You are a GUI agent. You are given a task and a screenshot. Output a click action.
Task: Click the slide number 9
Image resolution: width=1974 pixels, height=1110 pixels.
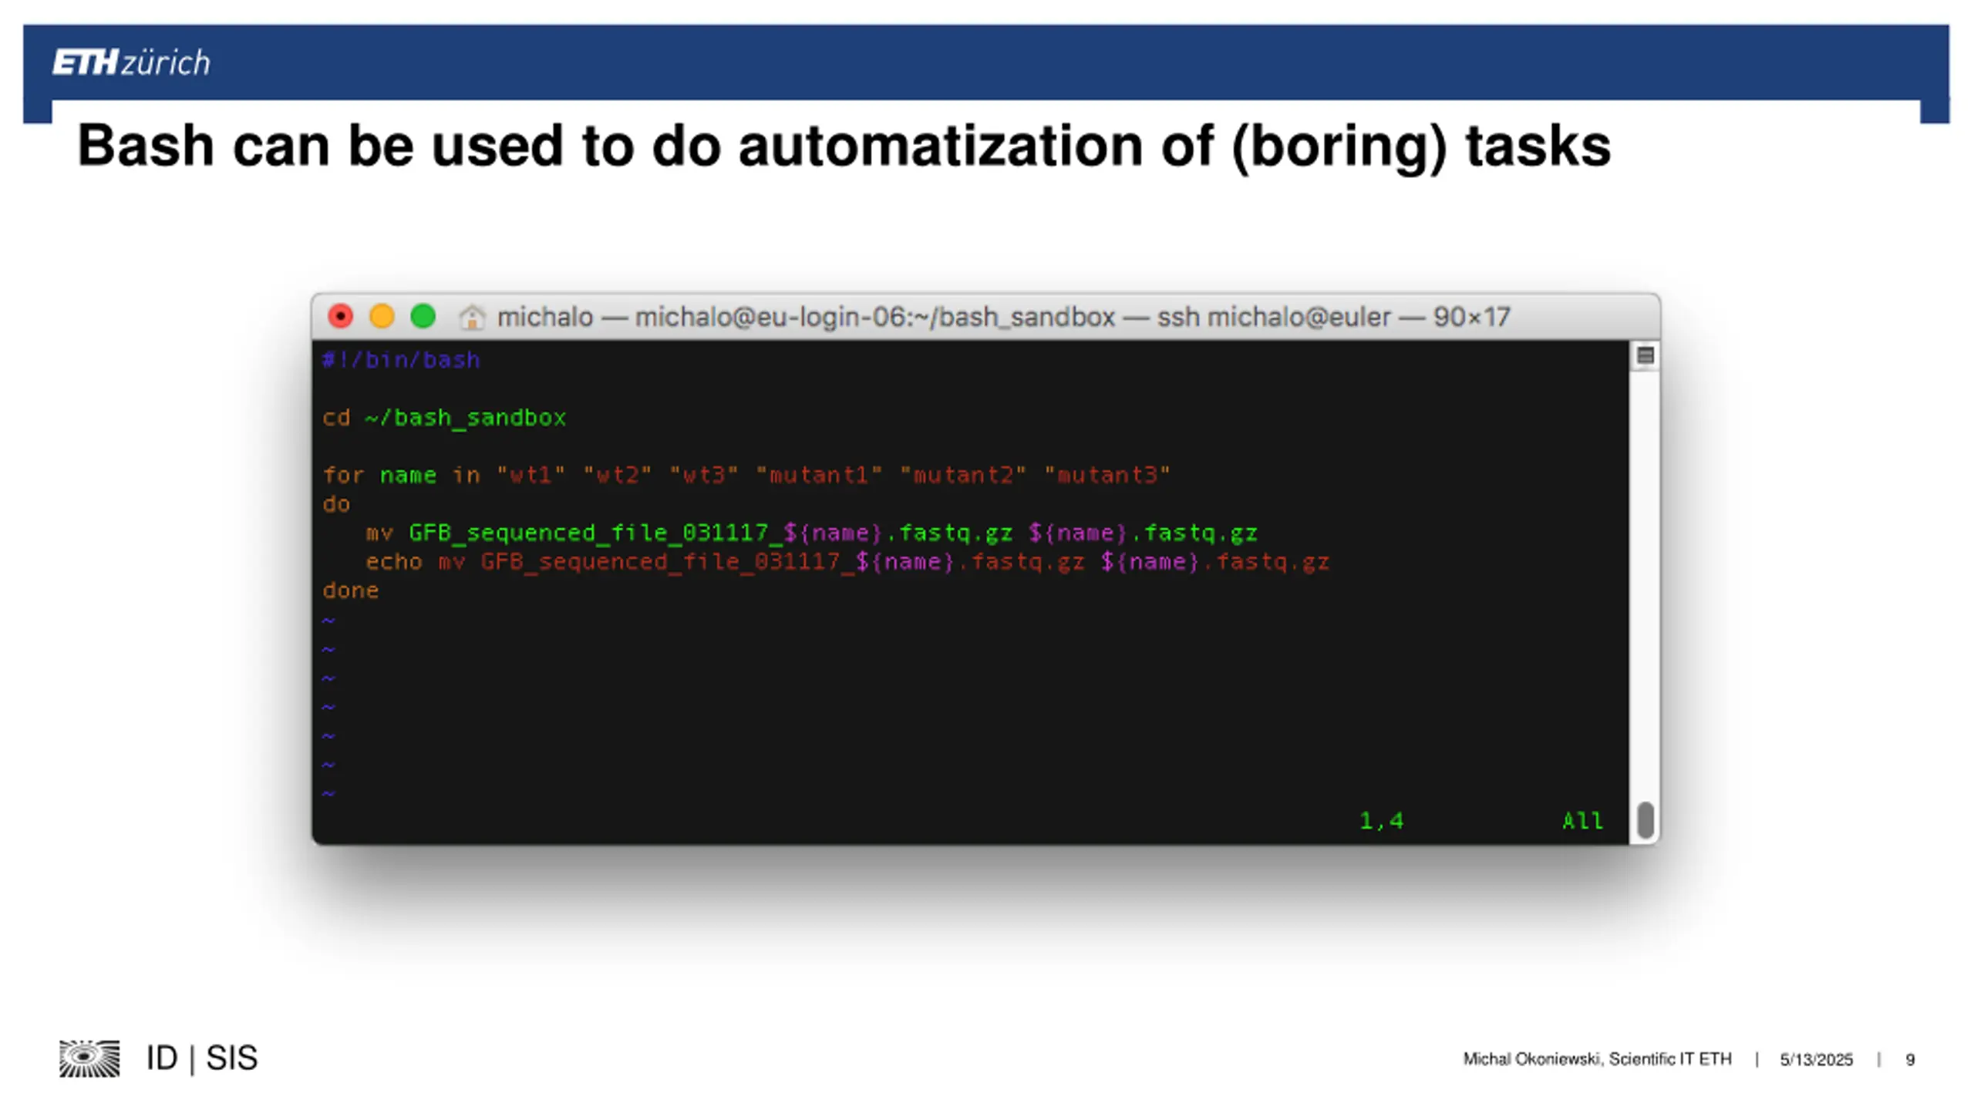pos(1910,1060)
